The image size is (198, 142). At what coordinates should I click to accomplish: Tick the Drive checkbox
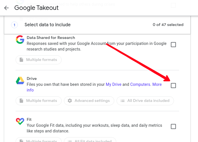(x=173, y=86)
